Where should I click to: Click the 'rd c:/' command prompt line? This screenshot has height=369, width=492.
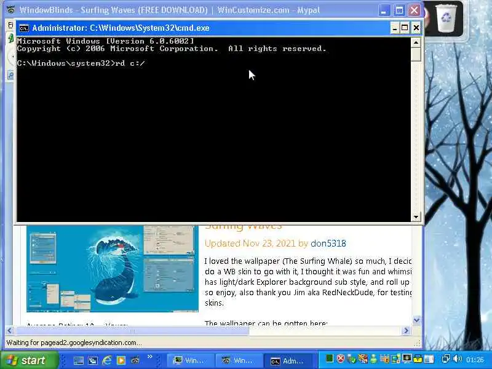81,63
